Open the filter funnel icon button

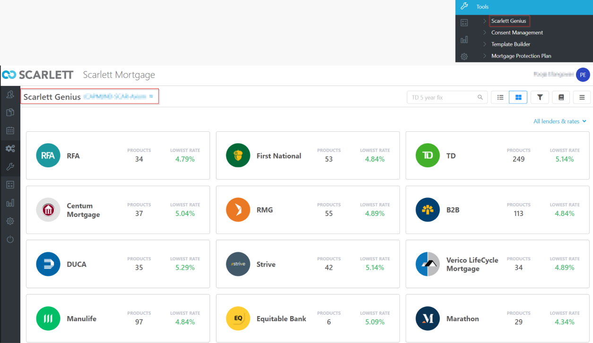(x=540, y=97)
